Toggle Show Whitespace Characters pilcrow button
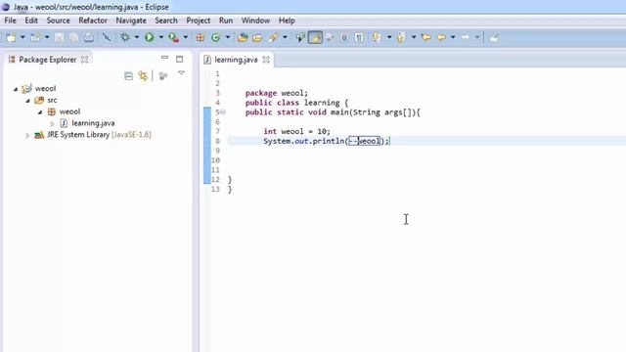Screen dimensions: 626x352 click(359, 37)
